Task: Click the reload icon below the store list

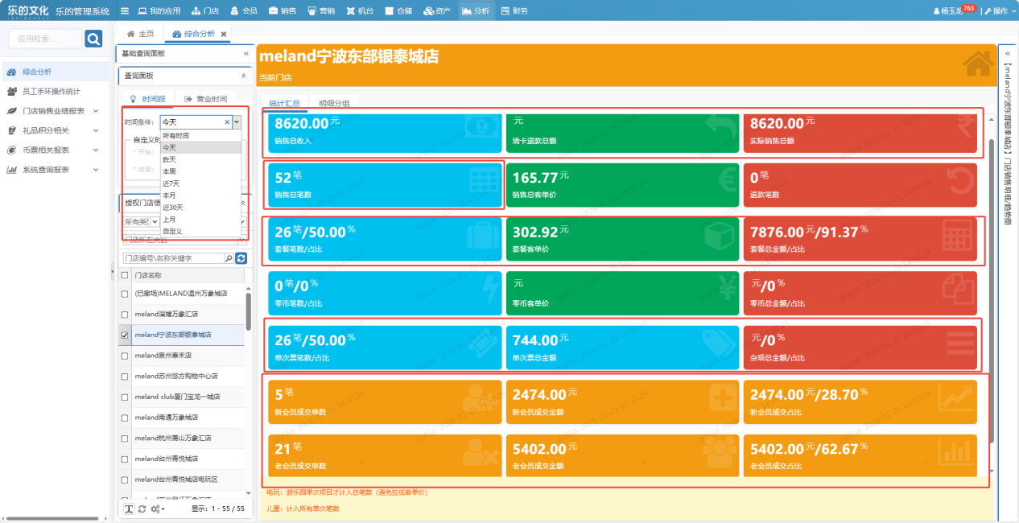Action: 142,509
